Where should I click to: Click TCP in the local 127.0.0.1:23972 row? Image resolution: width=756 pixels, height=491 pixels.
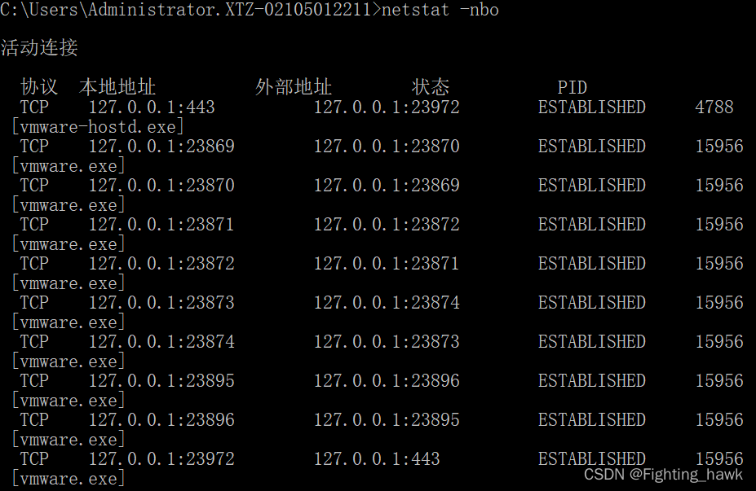(x=34, y=458)
